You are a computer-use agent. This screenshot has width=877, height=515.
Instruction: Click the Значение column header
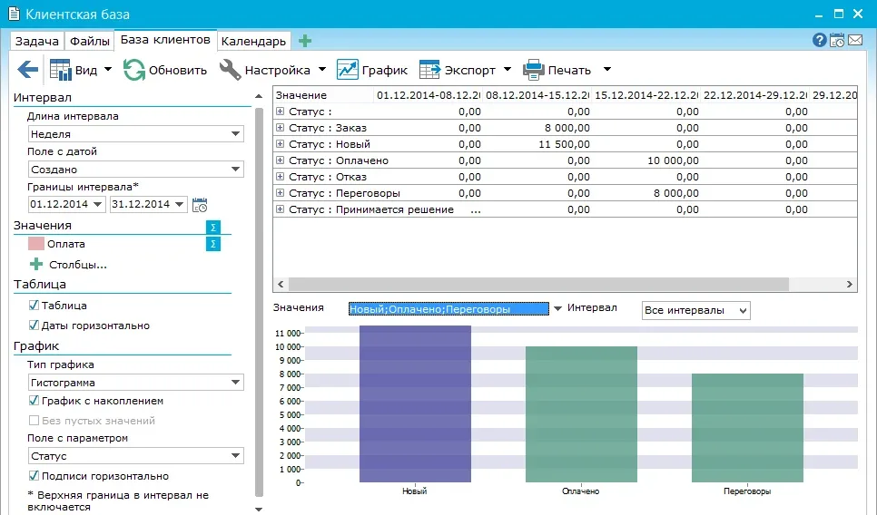click(323, 95)
